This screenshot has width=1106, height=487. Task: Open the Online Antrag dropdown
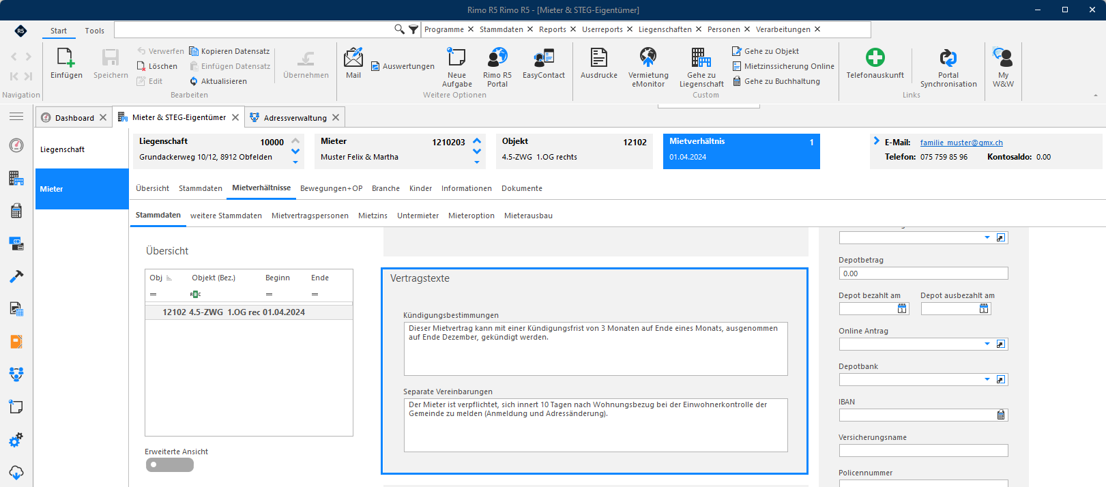(x=987, y=344)
